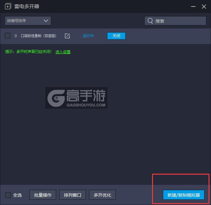Viewport: 211px width, 205px height.
Task: Tick checkbox for emulator 0 row
Action: (7, 36)
